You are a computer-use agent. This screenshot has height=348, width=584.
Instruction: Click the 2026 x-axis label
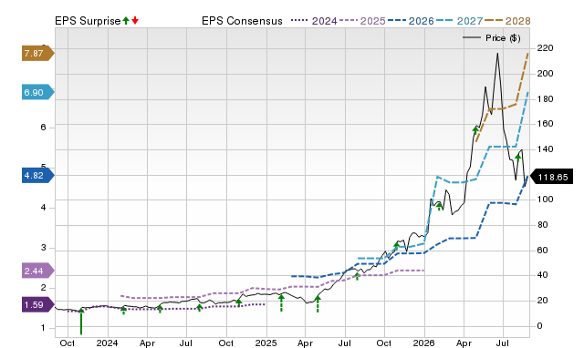click(423, 343)
